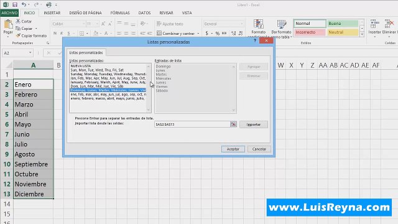Toggle bold N formatting
This screenshot has width=398, height=224.
55,33
